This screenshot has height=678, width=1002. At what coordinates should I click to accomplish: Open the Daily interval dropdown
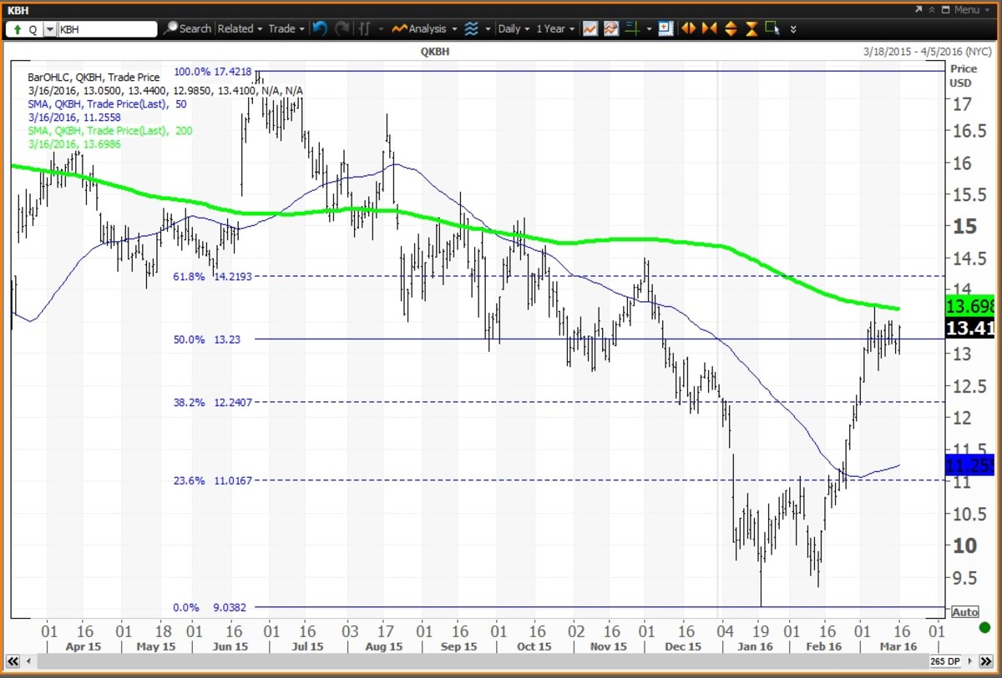pyautogui.click(x=514, y=28)
